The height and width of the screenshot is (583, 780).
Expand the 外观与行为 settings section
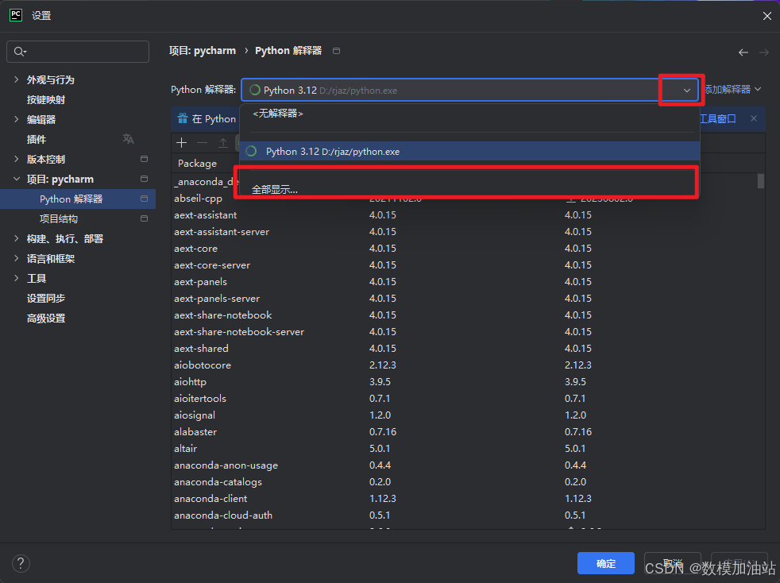(17, 79)
